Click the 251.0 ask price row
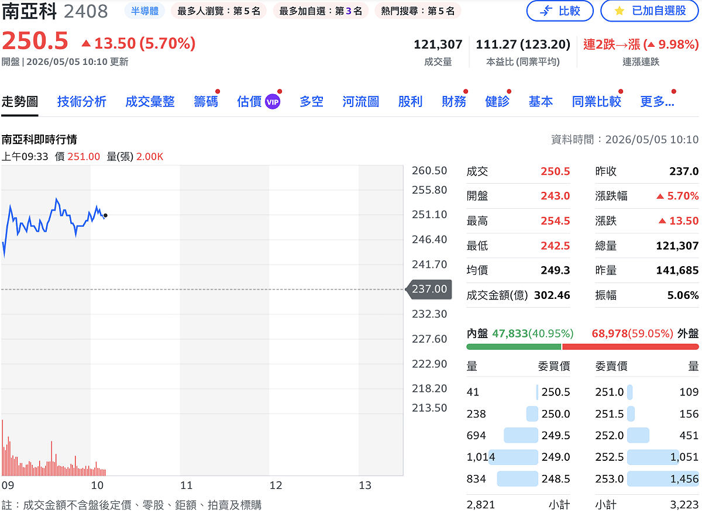 coord(647,392)
